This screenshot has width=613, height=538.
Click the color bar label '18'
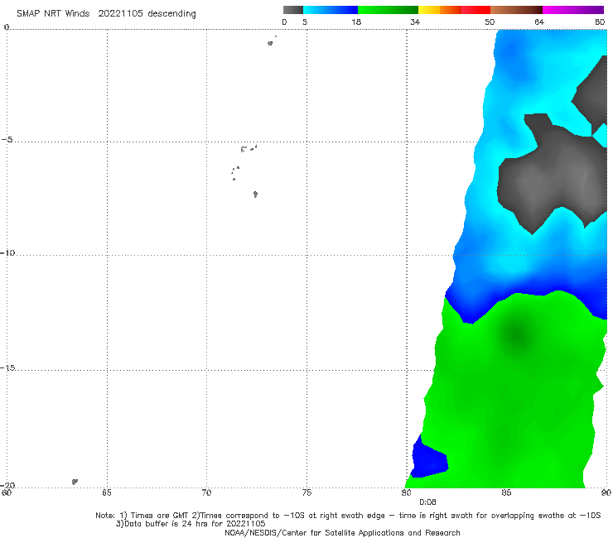point(356,22)
